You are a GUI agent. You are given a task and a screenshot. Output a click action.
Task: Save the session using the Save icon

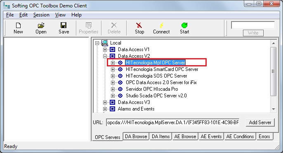tap(64, 26)
